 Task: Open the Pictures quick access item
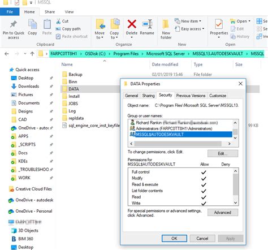click(25, 94)
